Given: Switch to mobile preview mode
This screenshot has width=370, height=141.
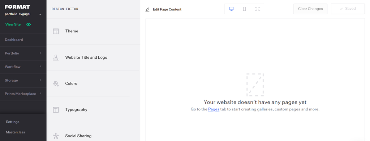Looking at the screenshot, I should [245, 9].
